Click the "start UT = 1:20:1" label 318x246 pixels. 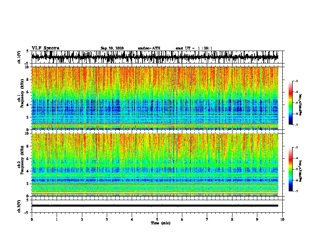click(194, 48)
